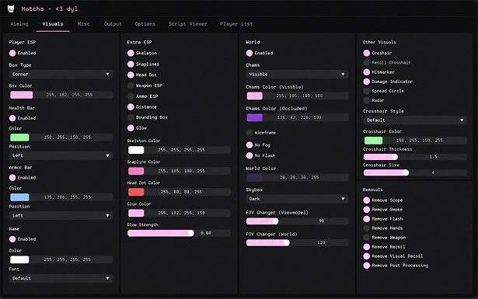
Task: Toggle Head Dot option
Action: [x=131, y=75]
